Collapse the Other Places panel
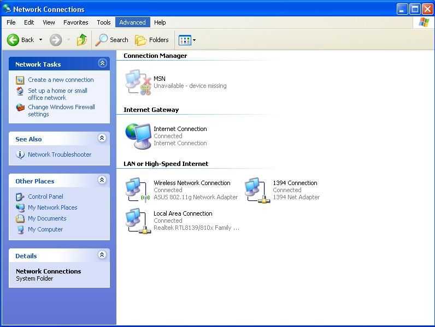The image size is (435, 327). pos(102,181)
